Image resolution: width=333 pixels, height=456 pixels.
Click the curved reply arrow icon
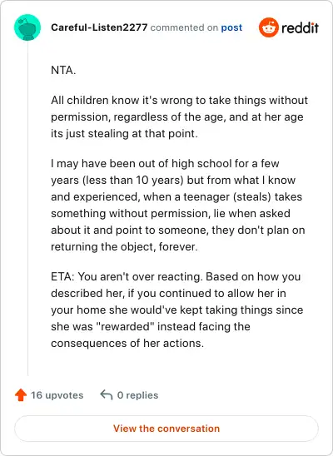(107, 395)
